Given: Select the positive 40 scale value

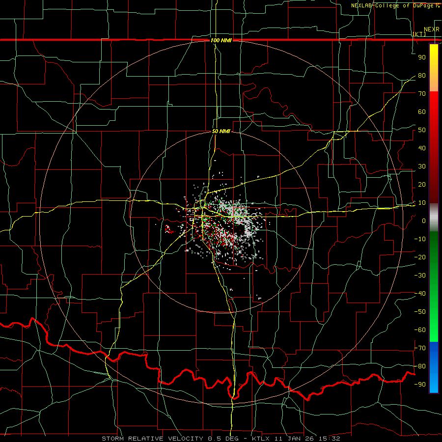Looking at the screenshot, I should pyautogui.click(x=422, y=148).
